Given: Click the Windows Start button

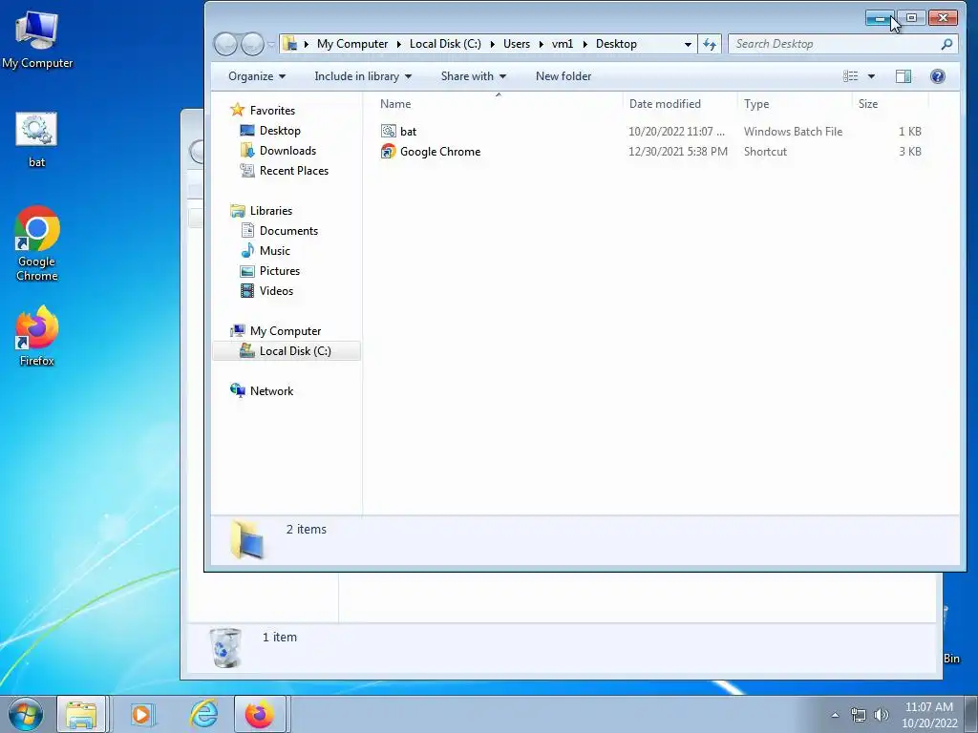Looking at the screenshot, I should pyautogui.click(x=26, y=714).
